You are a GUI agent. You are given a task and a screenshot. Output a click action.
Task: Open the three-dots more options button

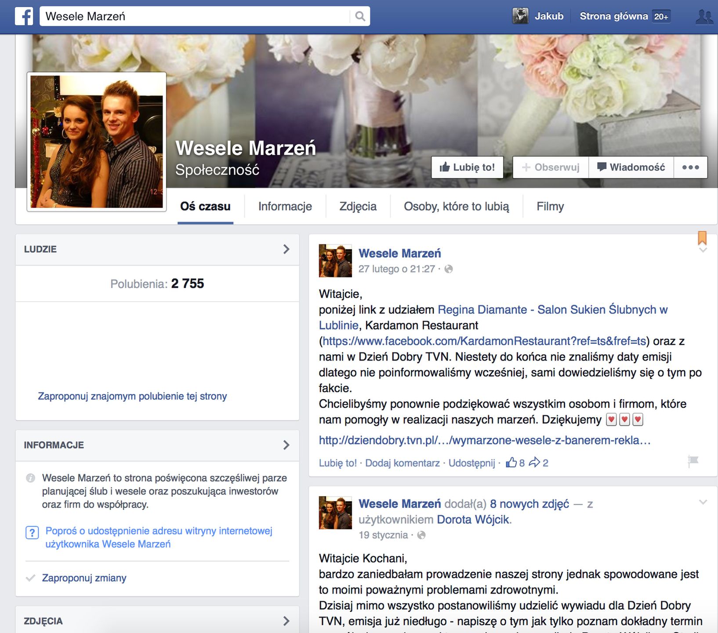[x=691, y=167]
